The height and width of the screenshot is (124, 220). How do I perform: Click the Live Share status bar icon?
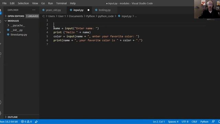click(x=36, y=122)
